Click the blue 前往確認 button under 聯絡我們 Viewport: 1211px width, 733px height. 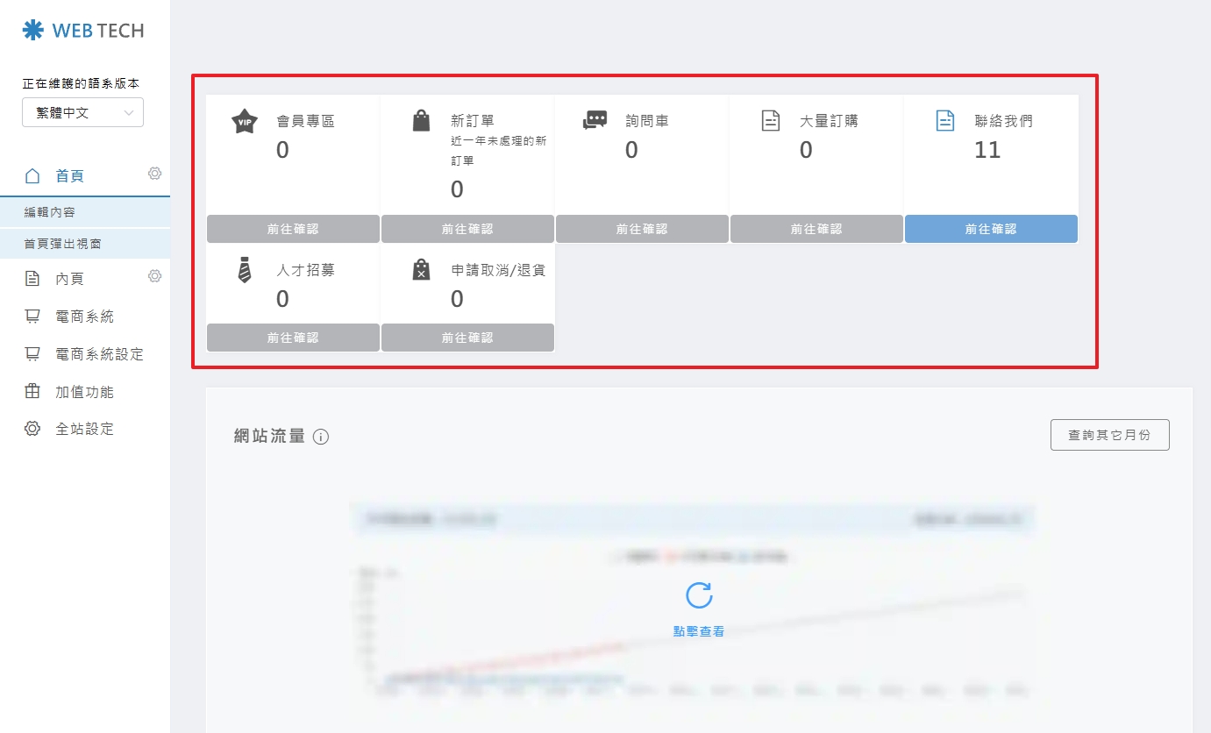pos(990,228)
